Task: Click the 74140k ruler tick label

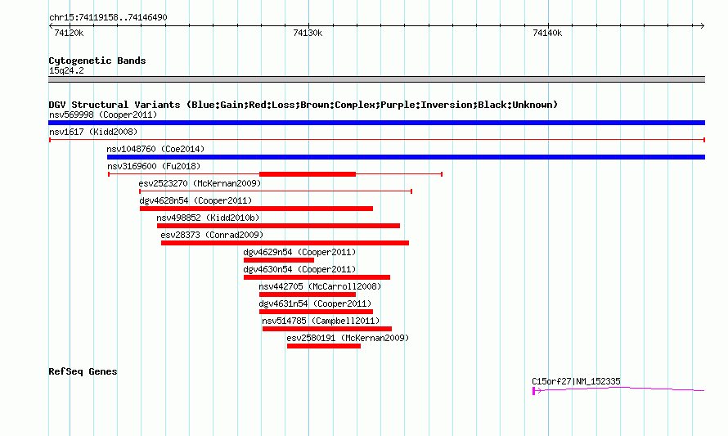Action: pyautogui.click(x=547, y=33)
